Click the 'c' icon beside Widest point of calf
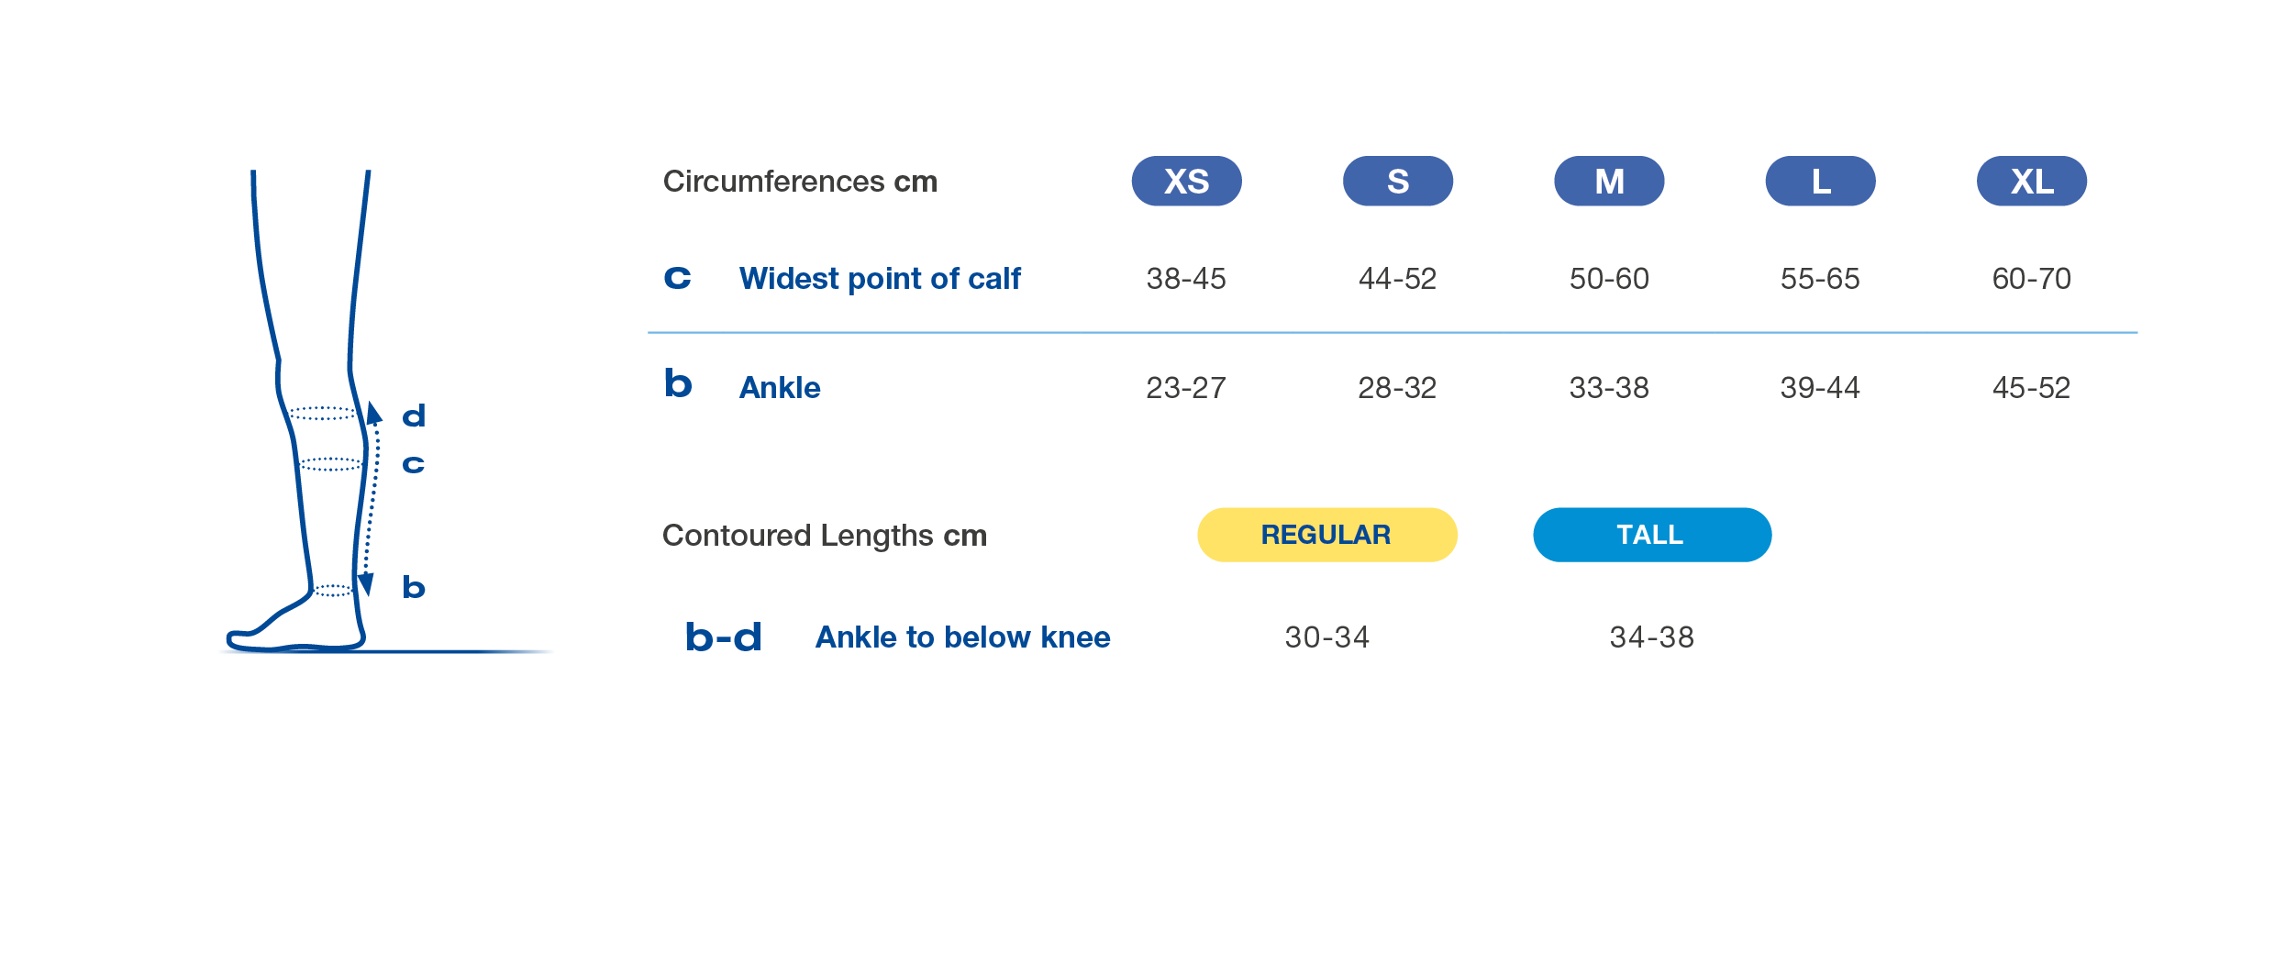 (x=677, y=278)
